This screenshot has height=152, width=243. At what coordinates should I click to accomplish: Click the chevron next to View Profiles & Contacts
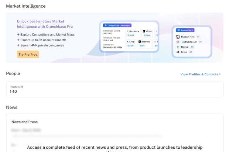pos(220,74)
